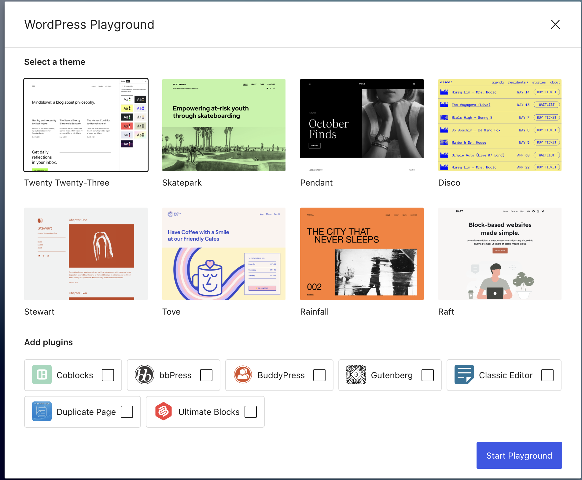Screen dimensions: 582x480
Task: Pick the Rainfall theme preview
Action: tap(362, 254)
